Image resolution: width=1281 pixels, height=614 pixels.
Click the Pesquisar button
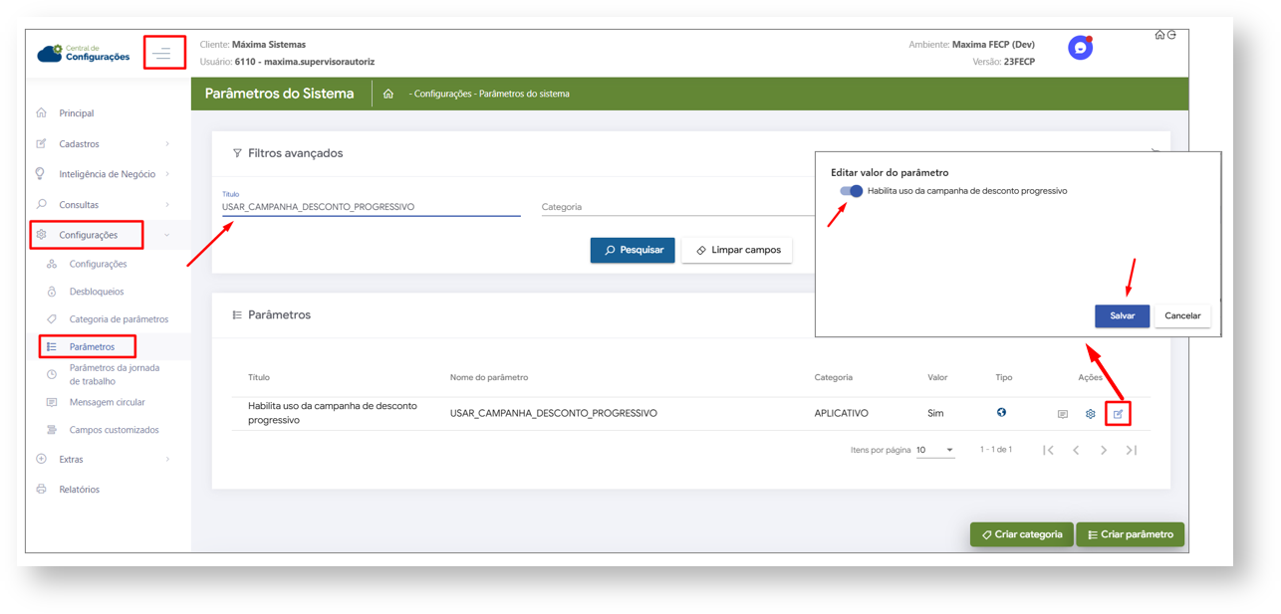click(633, 250)
